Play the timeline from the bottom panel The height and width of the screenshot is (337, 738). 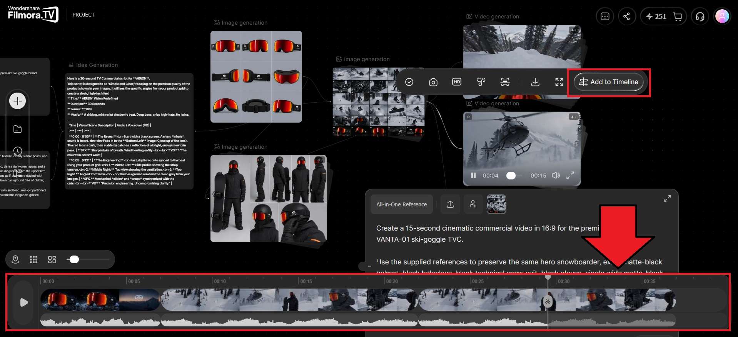click(x=24, y=302)
